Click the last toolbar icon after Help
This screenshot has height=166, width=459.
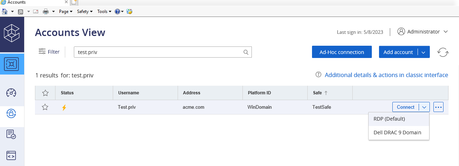click(129, 12)
